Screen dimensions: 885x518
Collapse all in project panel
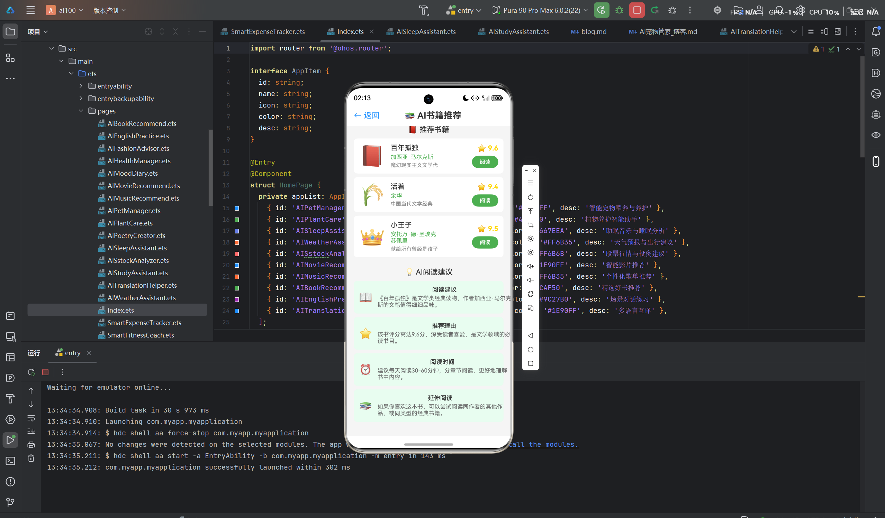175,31
